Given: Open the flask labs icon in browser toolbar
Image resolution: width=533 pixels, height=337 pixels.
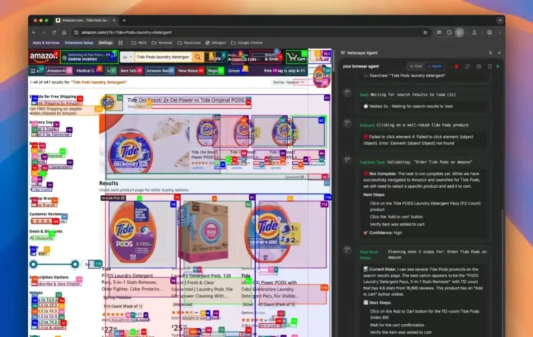Looking at the screenshot, I should click(474, 33).
